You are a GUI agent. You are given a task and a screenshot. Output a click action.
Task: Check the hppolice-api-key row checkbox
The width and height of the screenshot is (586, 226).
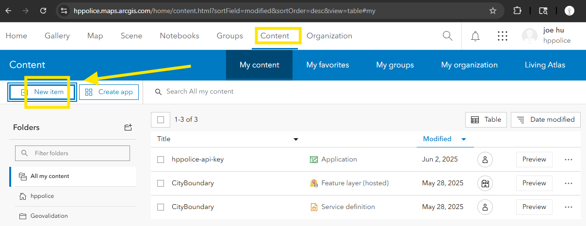tap(161, 160)
